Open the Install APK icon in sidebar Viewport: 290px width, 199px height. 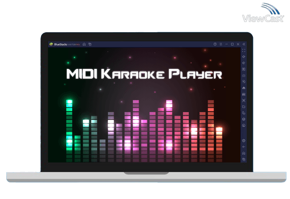[x=244, y=94]
